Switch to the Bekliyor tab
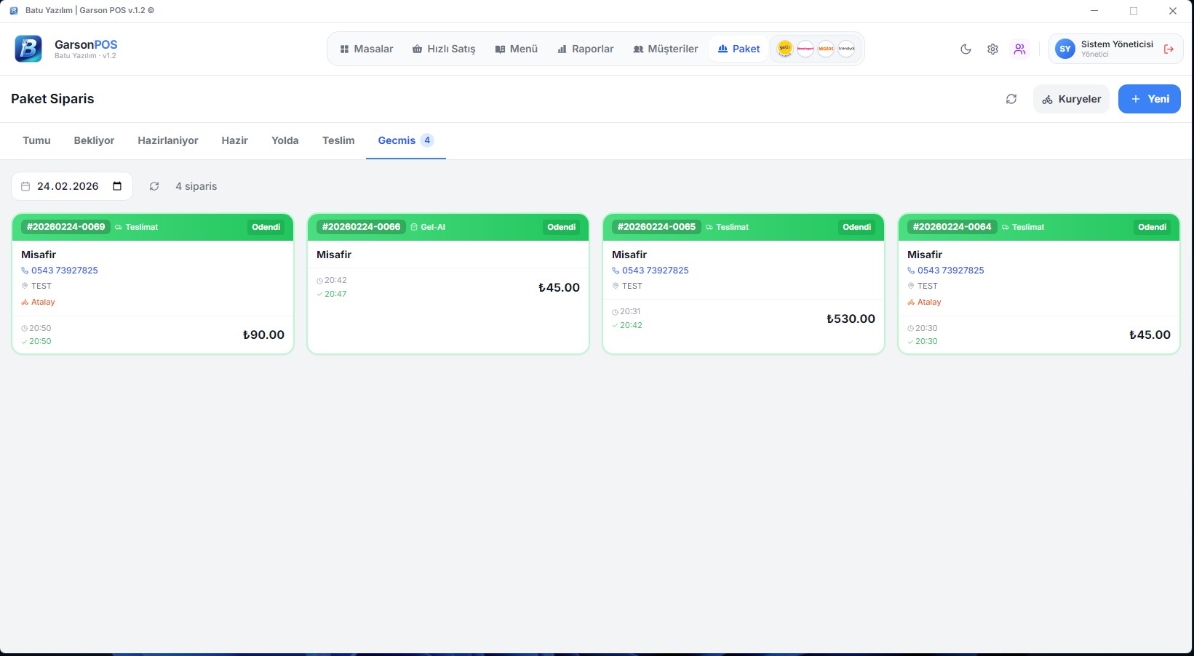The width and height of the screenshot is (1194, 656). coord(94,140)
